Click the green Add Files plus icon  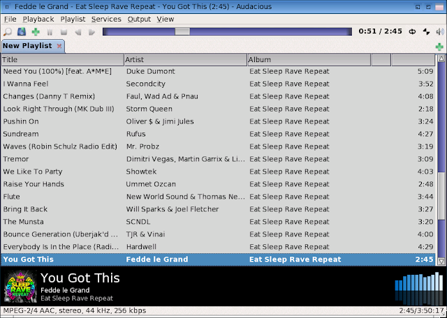pos(36,31)
